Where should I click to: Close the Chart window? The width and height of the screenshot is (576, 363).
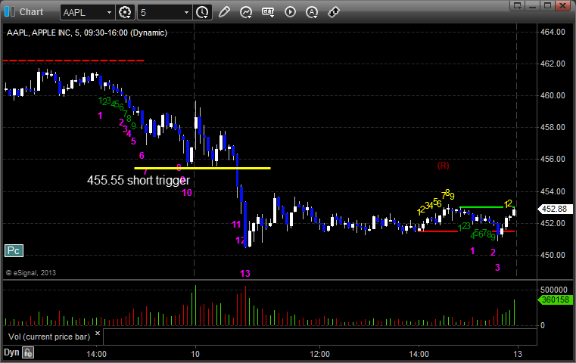point(563,5)
